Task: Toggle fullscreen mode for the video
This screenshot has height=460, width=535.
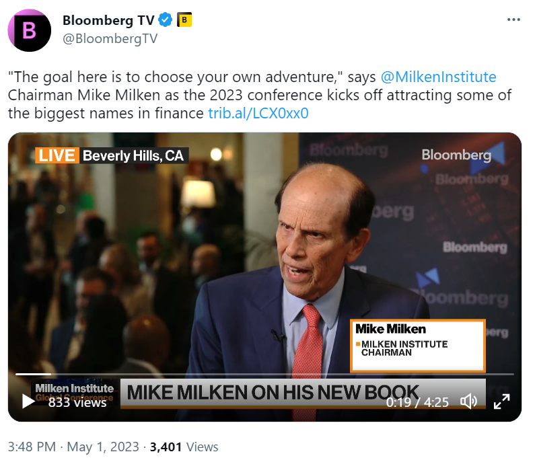Action: click(501, 401)
